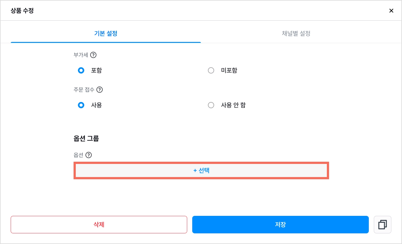Open the help tooltip next to 부가세
This screenshot has height=244, width=402.
tap(93, 55)
